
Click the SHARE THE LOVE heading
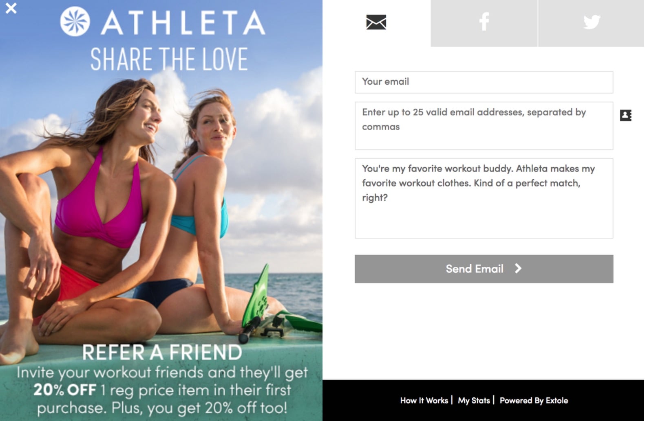coord(169,59)
